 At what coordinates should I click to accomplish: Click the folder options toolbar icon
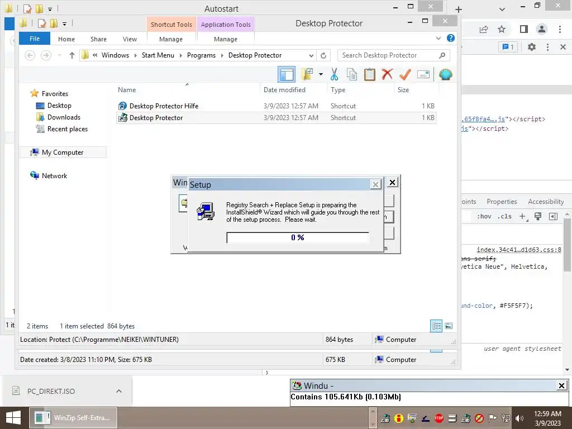point(307,74)
